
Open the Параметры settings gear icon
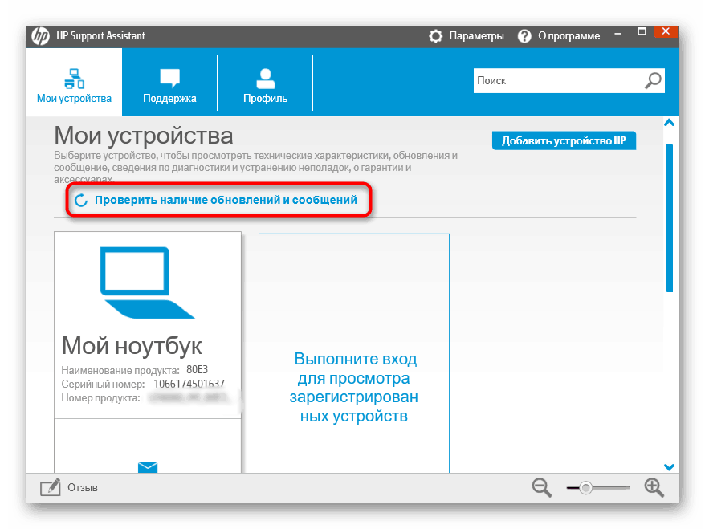[435, 35]
